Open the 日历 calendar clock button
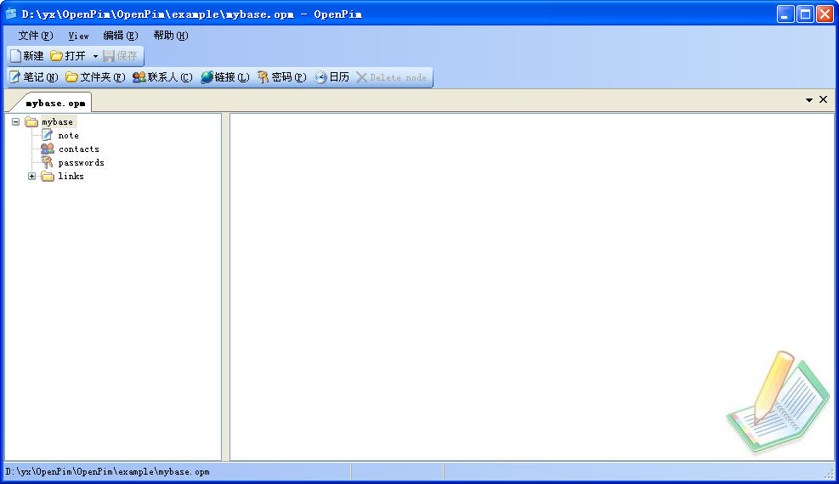 coord(332,77)
